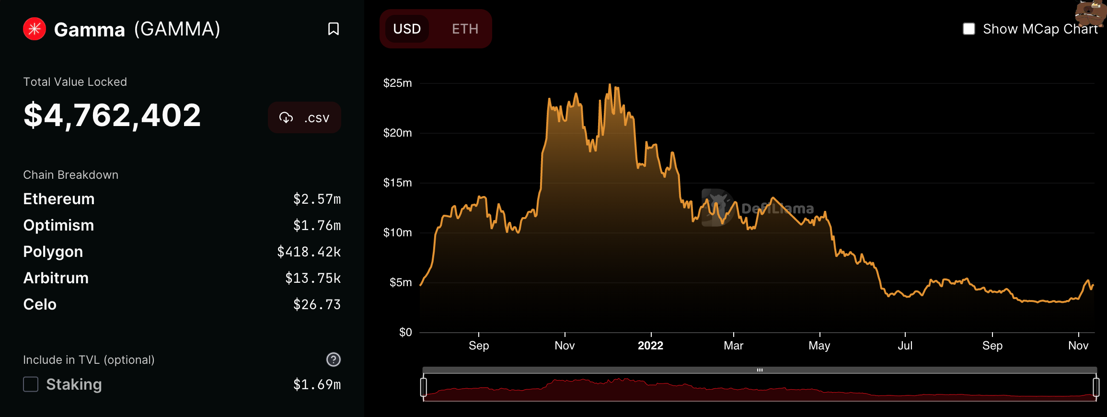
Task: Click the Chain Breakdown heading
Action: (71, 175)
